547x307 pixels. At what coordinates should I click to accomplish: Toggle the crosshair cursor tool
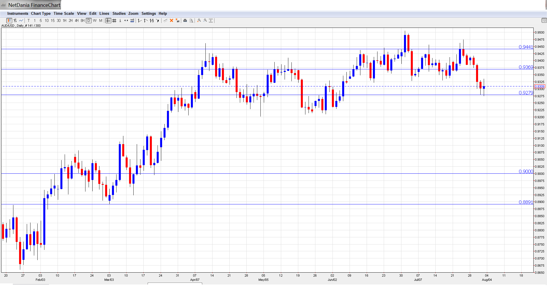pos(108,20)
